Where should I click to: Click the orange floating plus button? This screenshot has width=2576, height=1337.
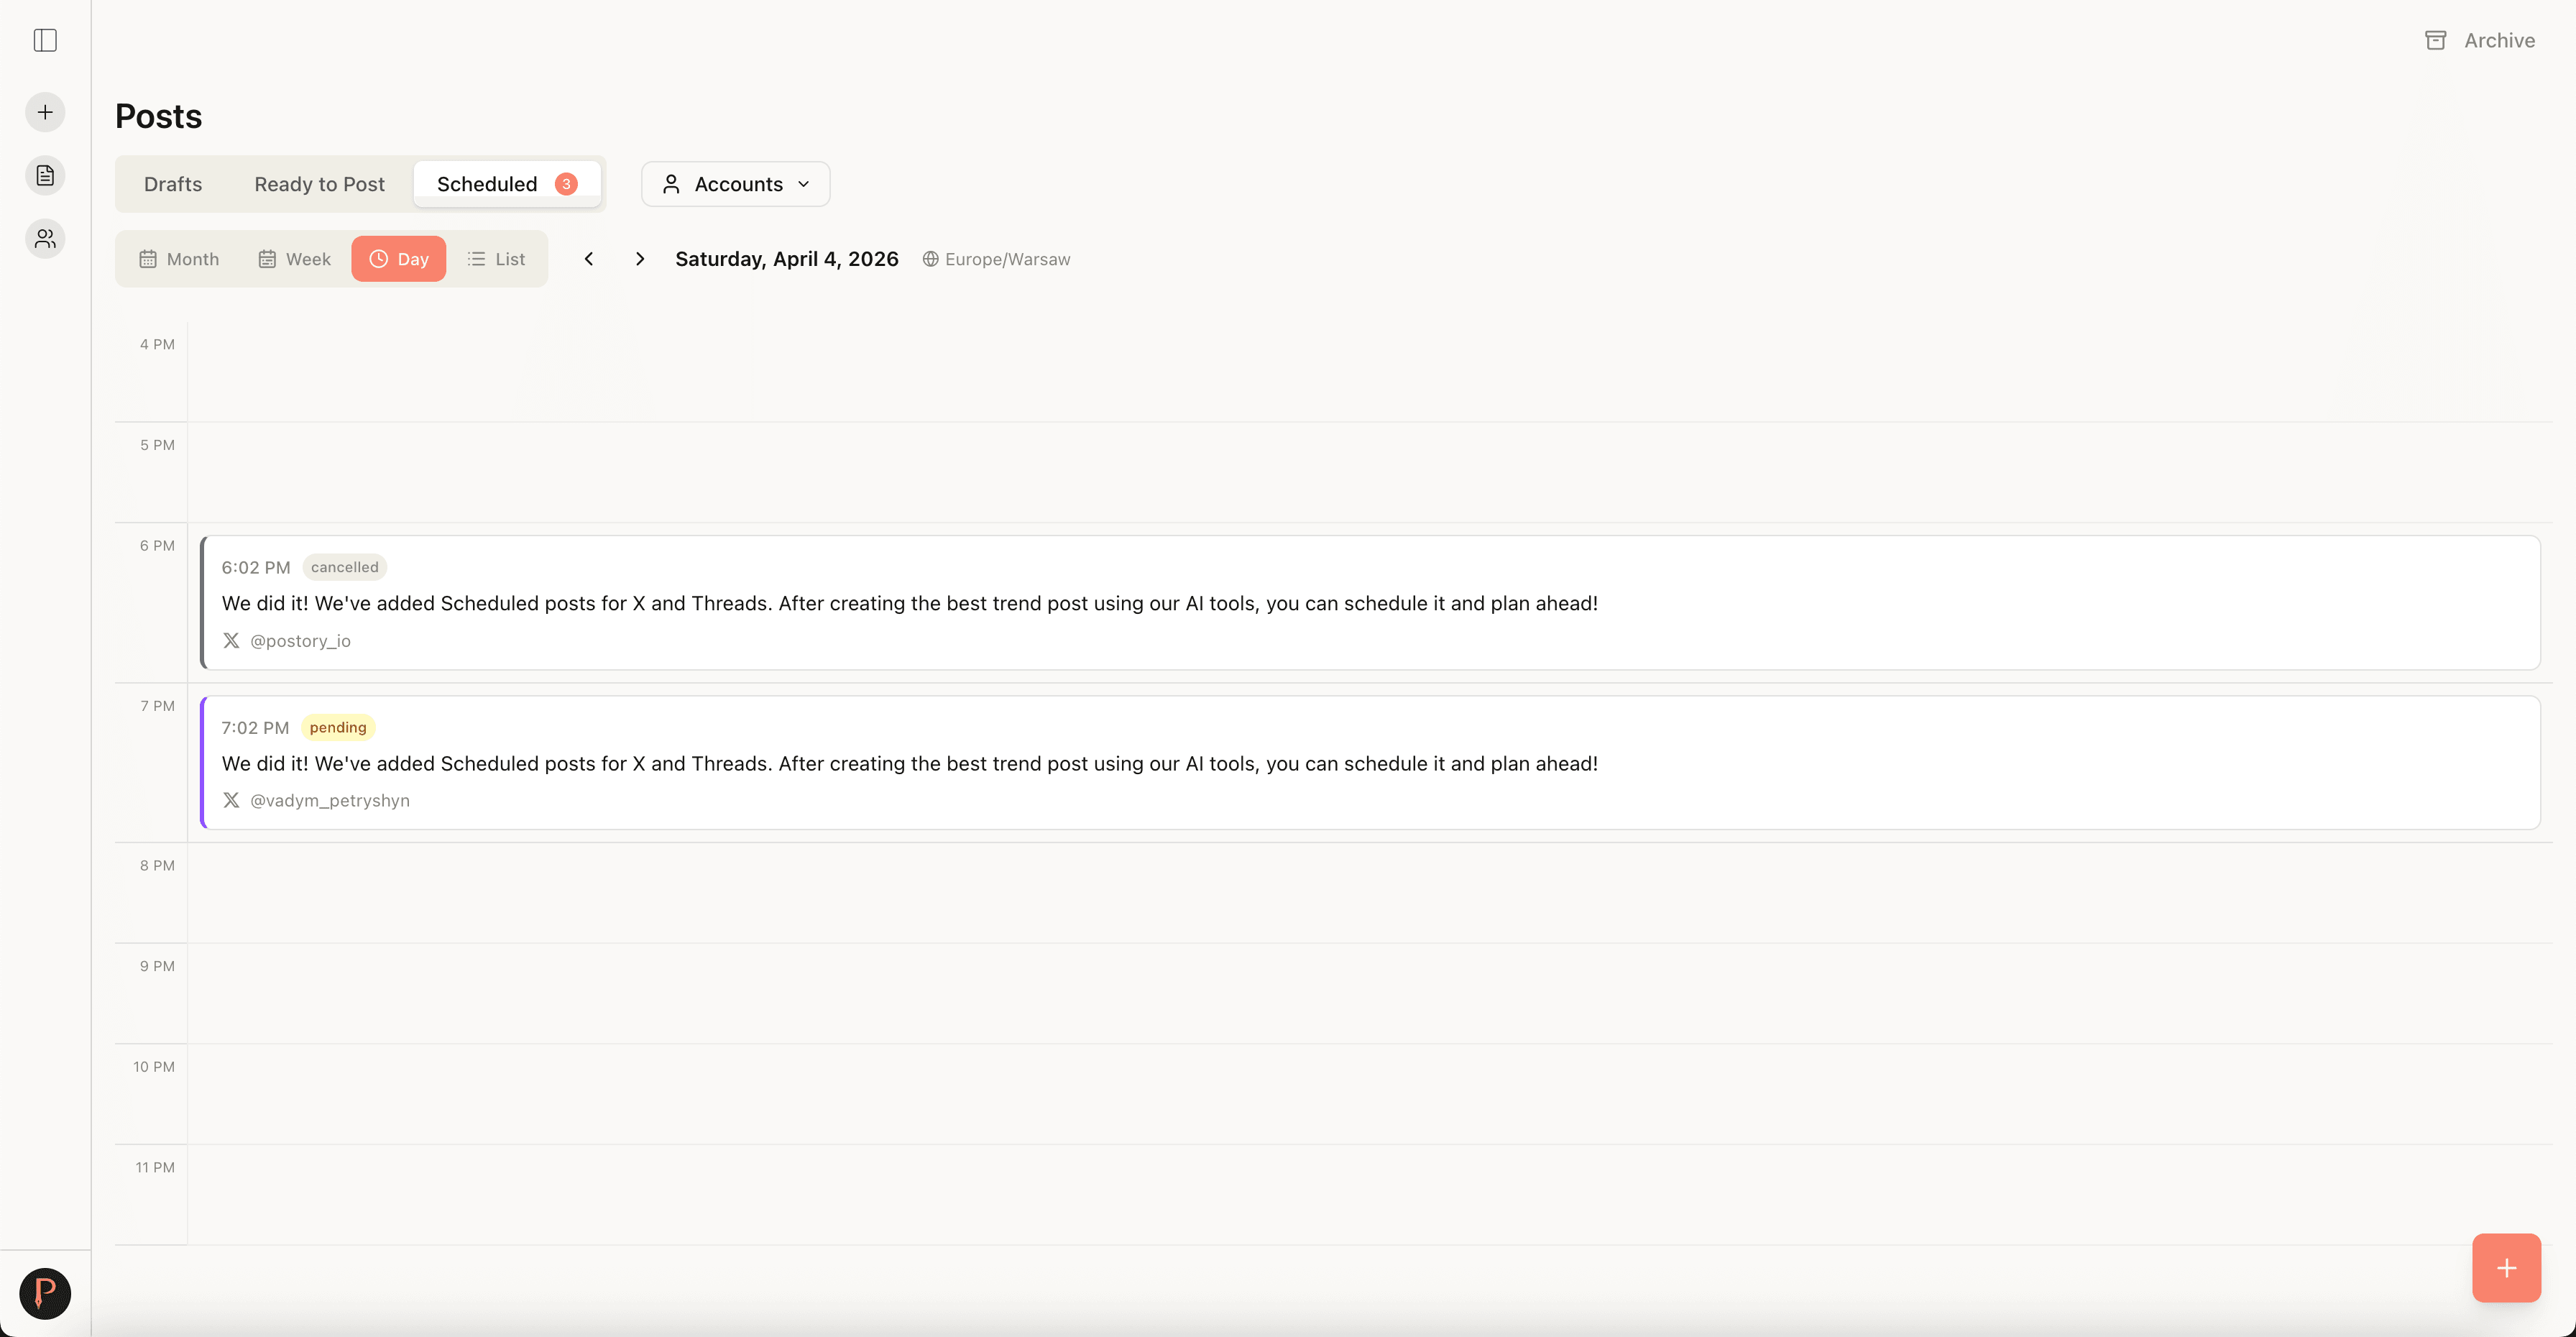pyautogui.click(x=2506, y=1268)
